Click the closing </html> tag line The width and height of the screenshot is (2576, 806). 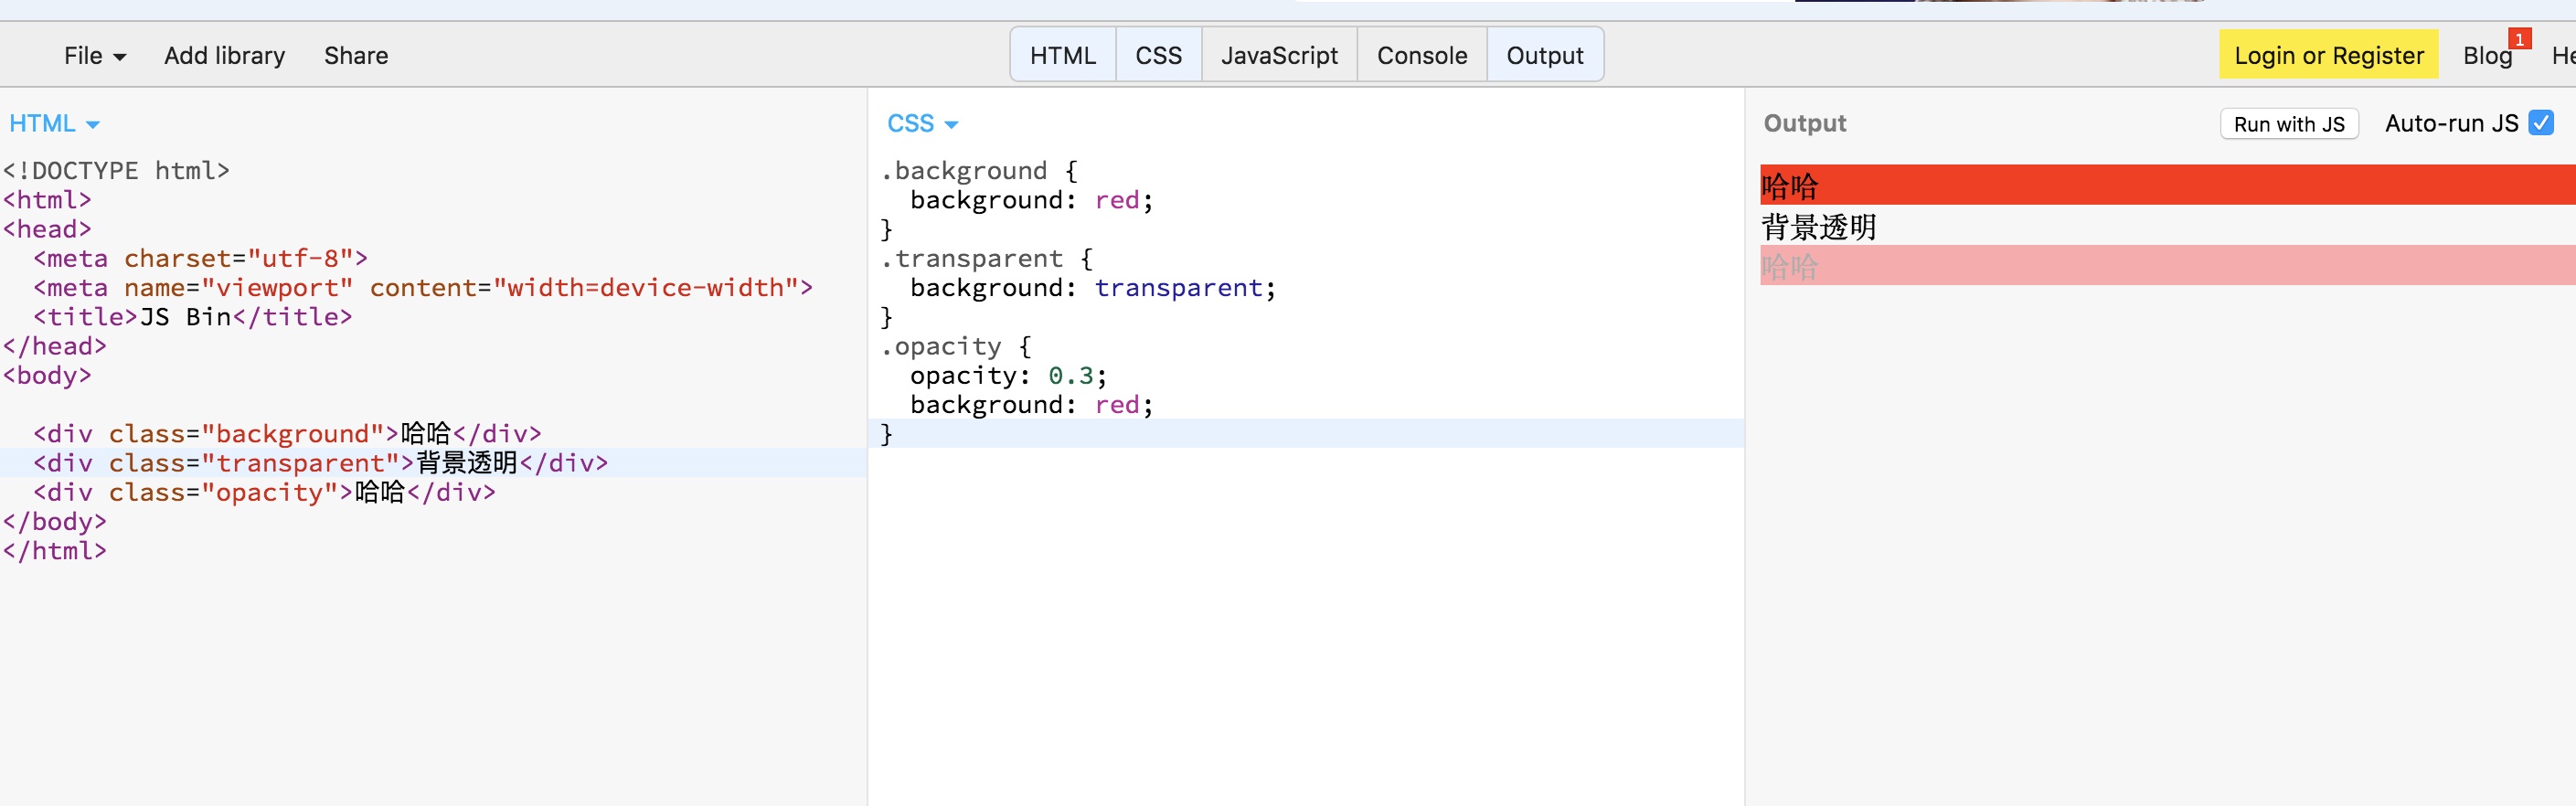(x=54, y=551)
